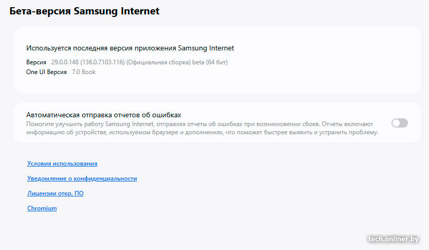429x250 pixels.
Task: Click the One UI Версия label
Action: coord(46,72)
